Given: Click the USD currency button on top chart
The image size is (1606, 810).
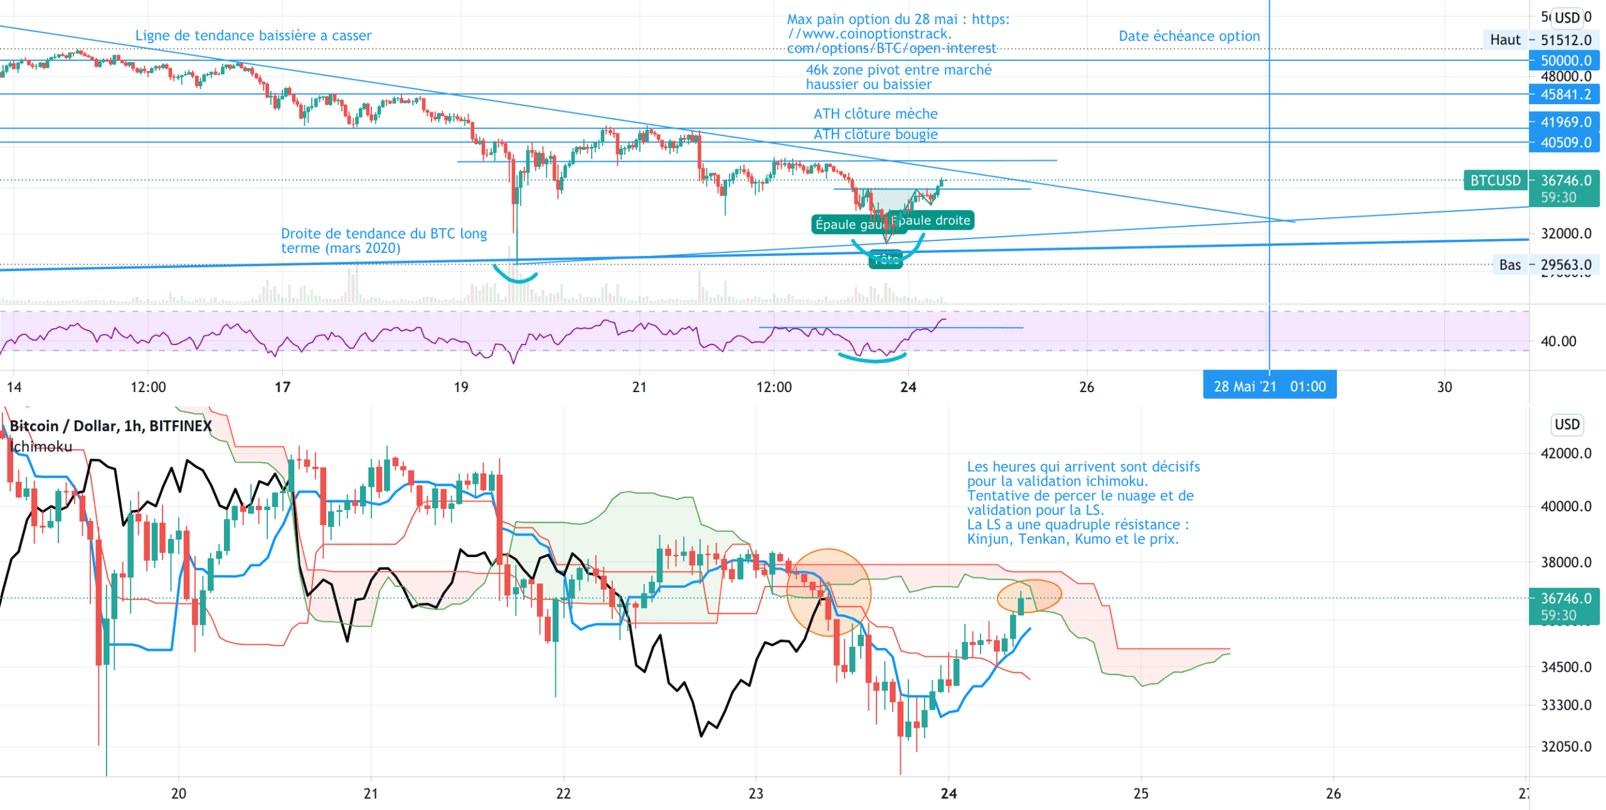Looking at the screenshot, I should coord(1567,18).
